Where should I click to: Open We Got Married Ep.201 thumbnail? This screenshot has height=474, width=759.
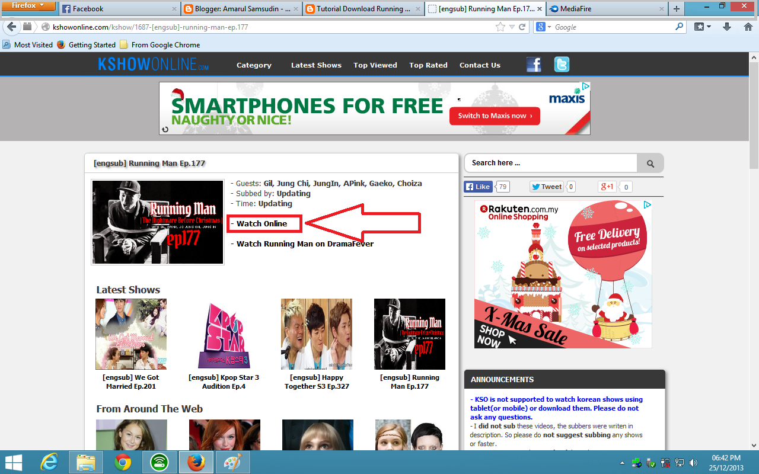pyautogui.click(x=131, y=334)
